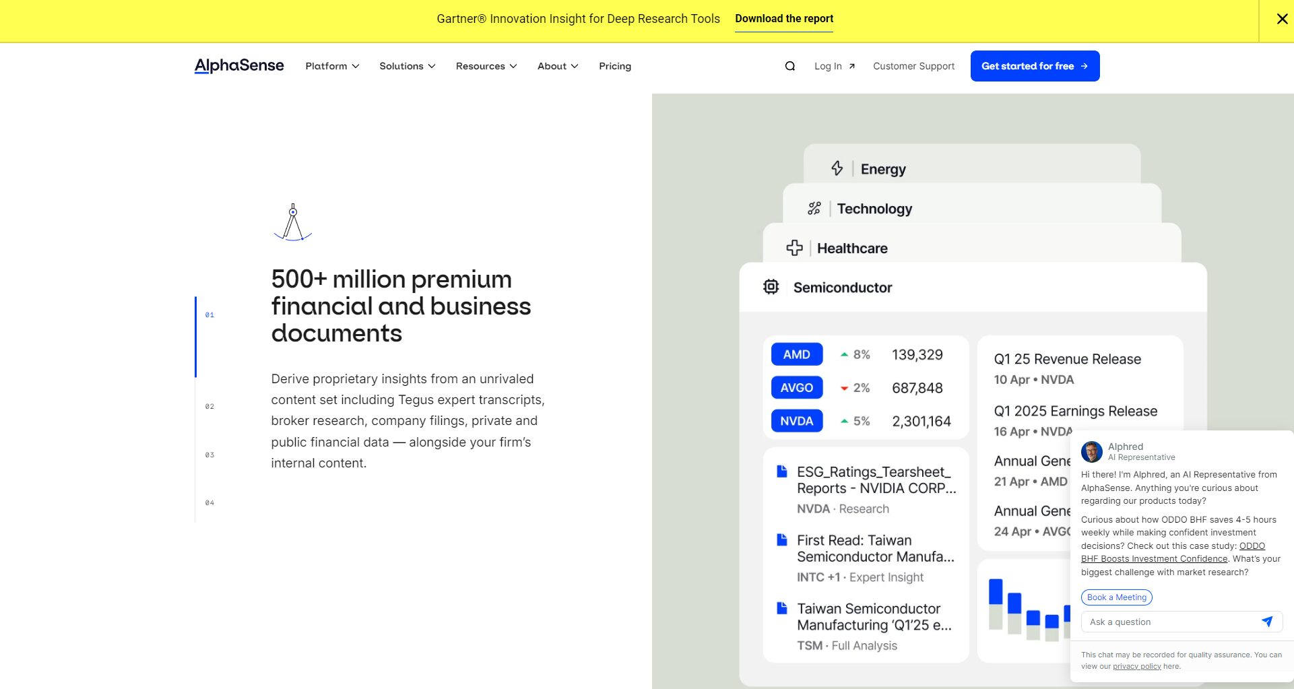Click the ESG Ratings Tearsheet document icon
1294x689 pixels.
(x=781, y=471)
